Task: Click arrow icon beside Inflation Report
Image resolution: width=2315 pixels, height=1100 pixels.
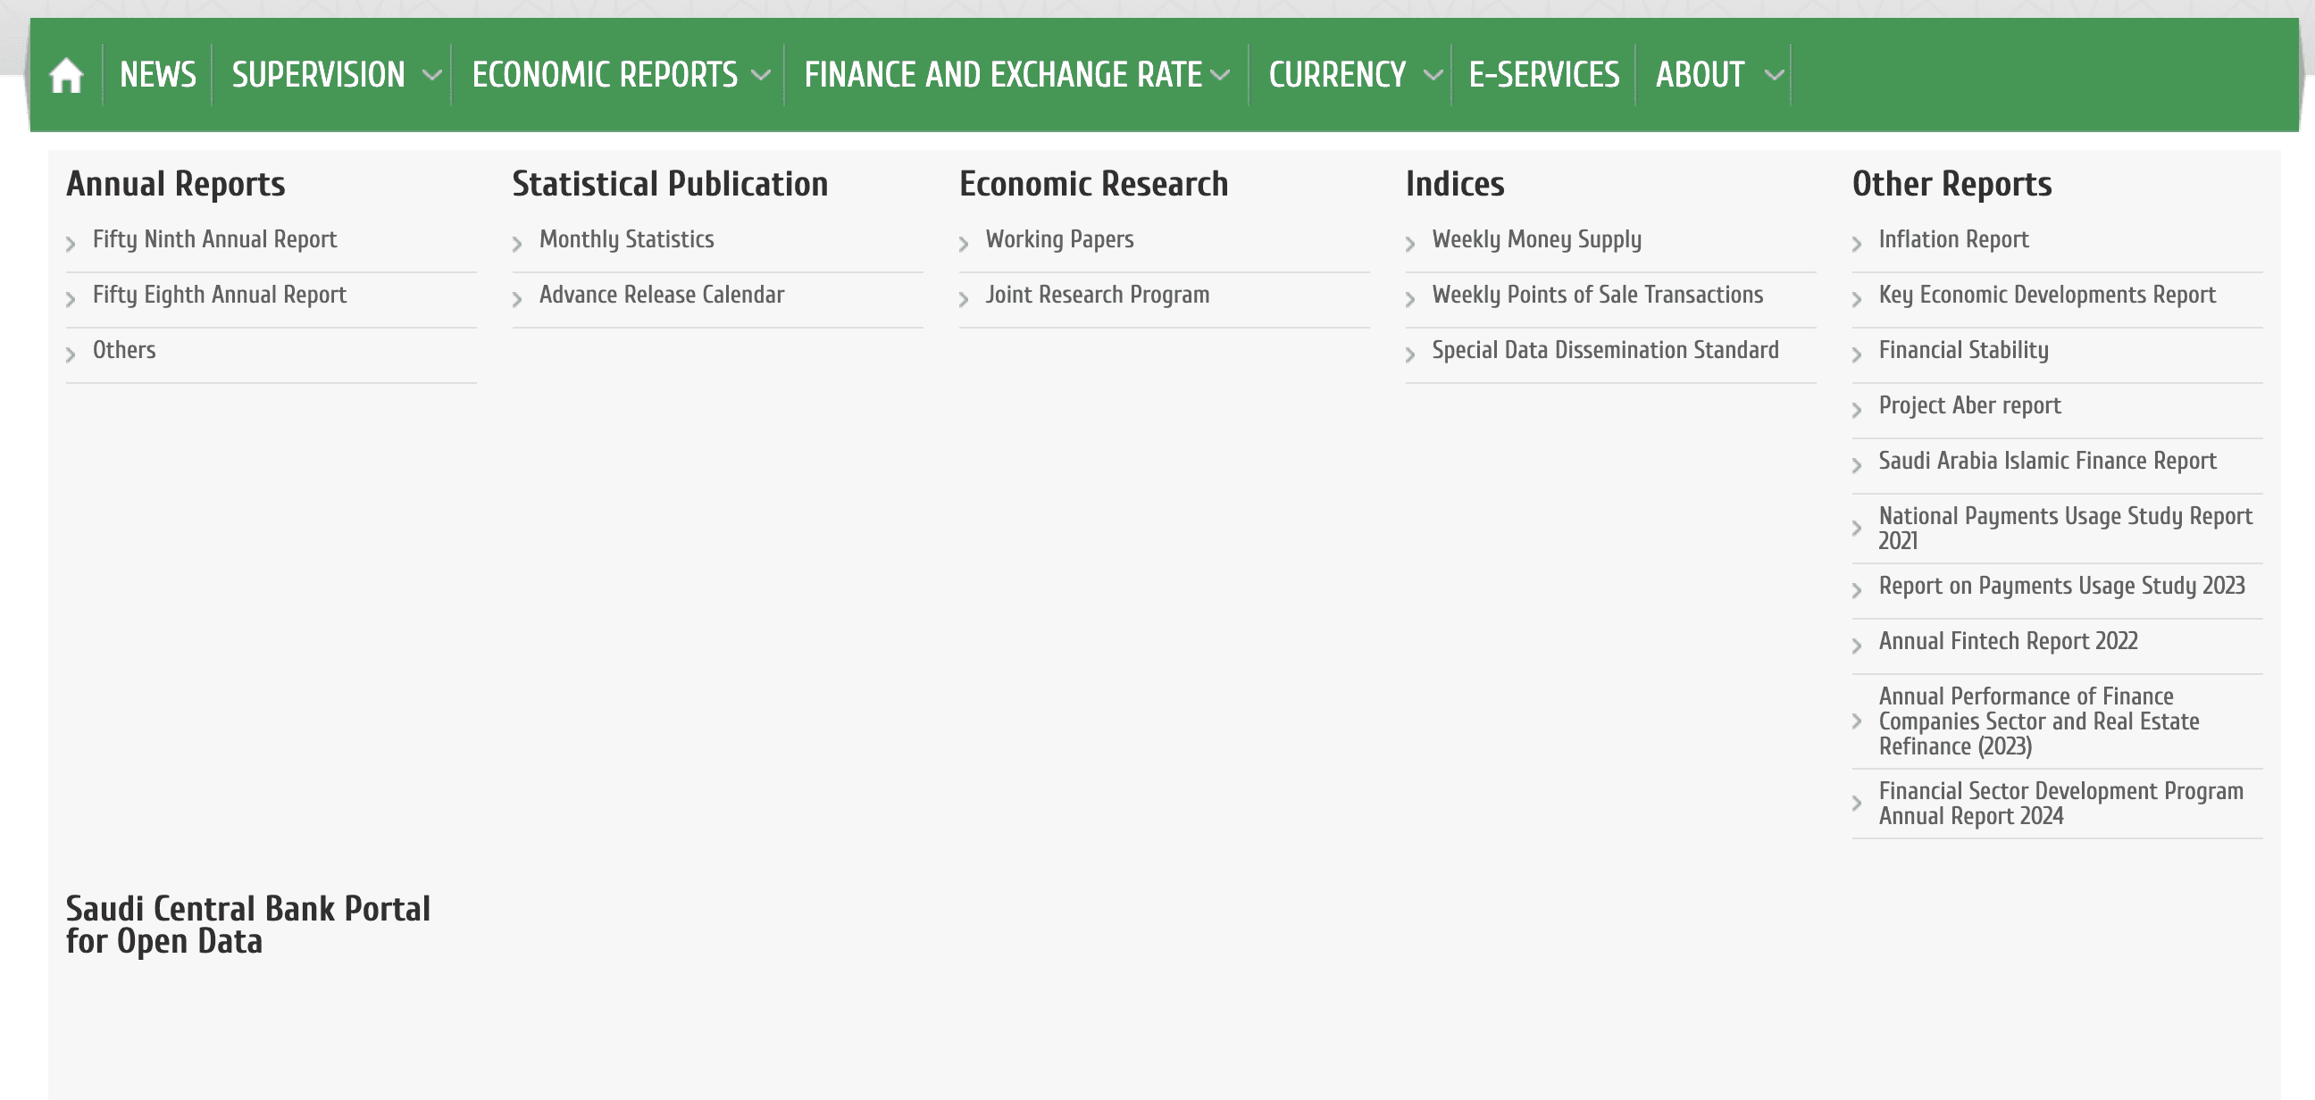Action: point(1857,244)
